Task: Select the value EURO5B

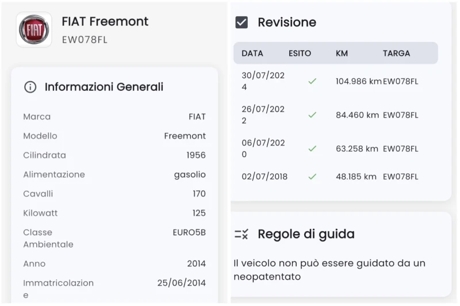Action: (189, 232)
